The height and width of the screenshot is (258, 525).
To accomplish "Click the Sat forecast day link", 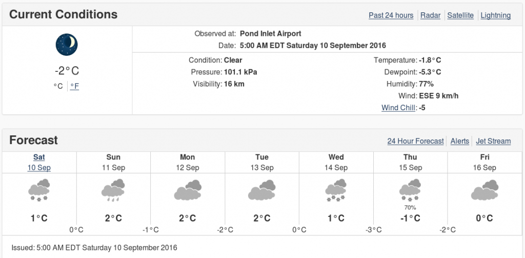I will (39, 157).
